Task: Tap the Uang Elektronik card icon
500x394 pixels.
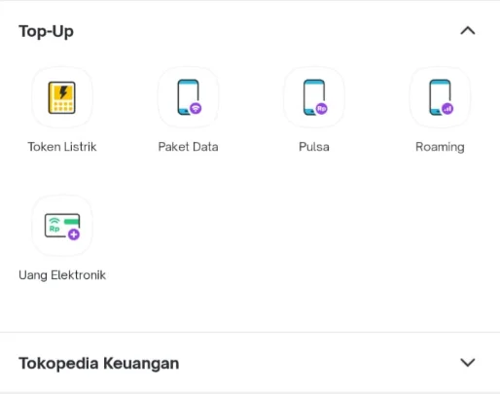Action: pos(62,226)
